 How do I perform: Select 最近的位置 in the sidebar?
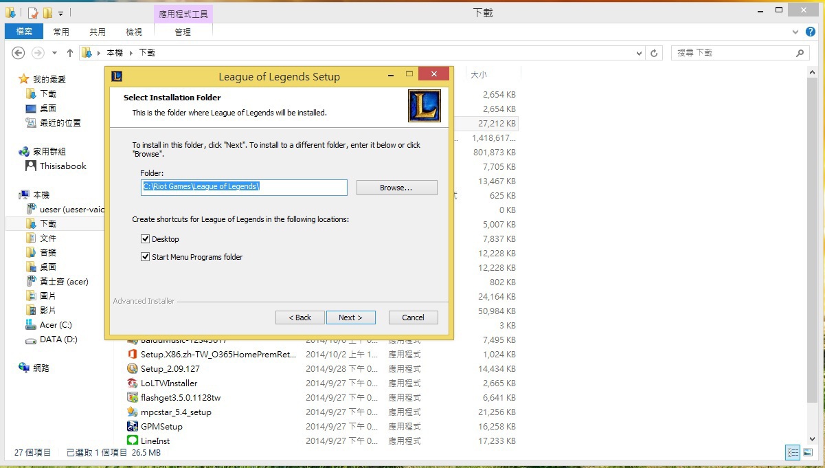(x=60, y=122)
